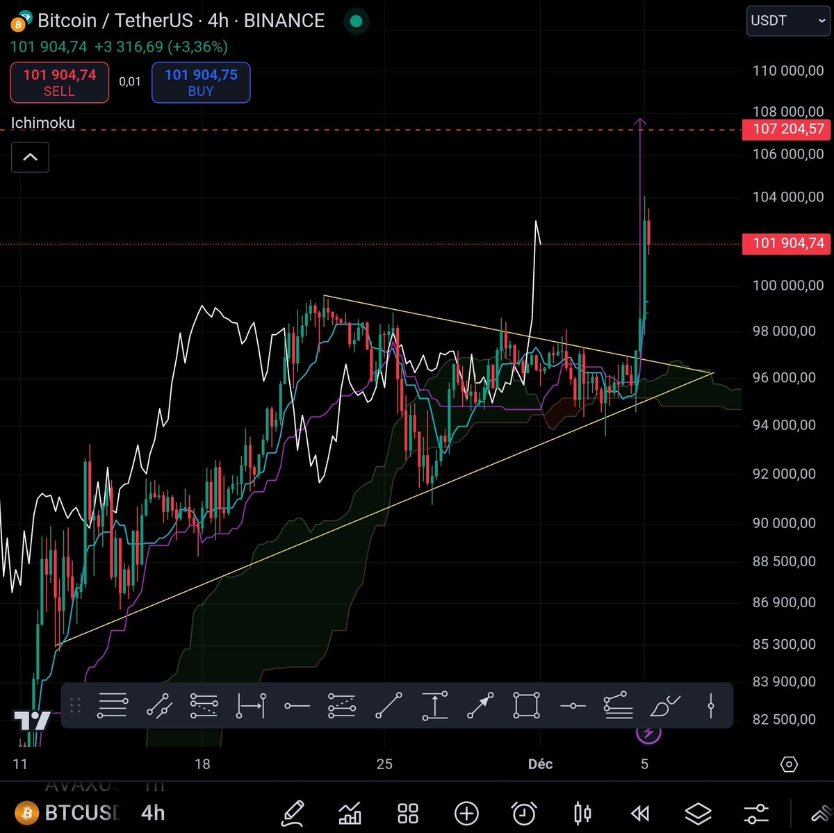The width and height of the screenshot is (834, 833).
Task: Tap the plus-in-circle add button
Action: click(466, 813)
